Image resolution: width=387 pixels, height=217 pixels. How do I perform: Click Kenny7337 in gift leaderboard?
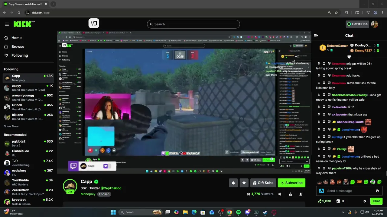363,50
